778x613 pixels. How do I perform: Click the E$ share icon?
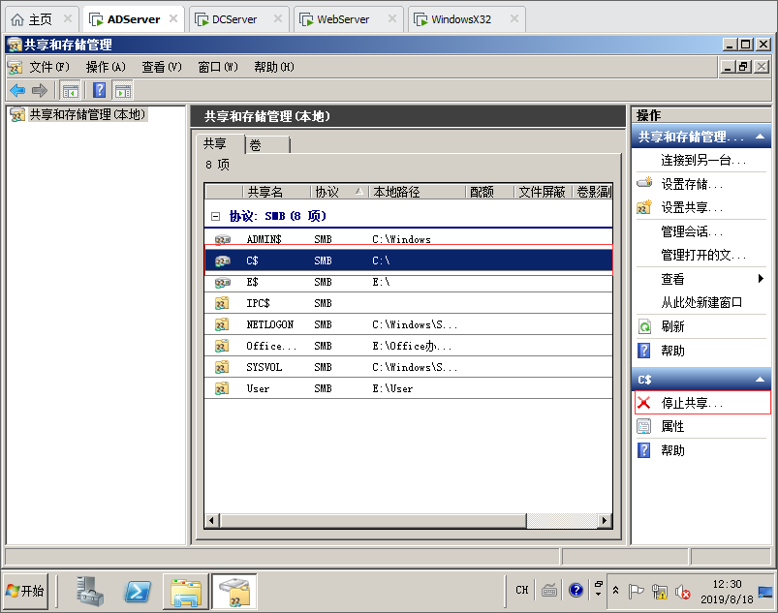(222, 282)
